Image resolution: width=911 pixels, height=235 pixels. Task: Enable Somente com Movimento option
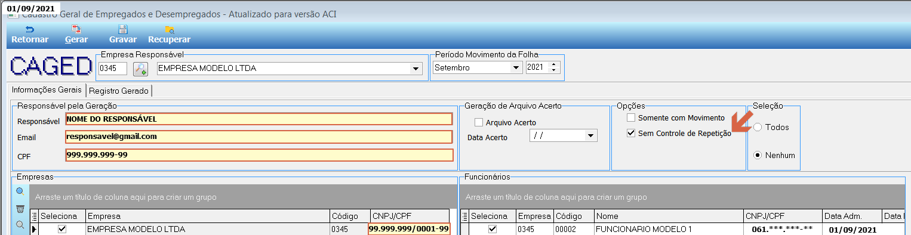pyautogui.click(x=631, y=118)
